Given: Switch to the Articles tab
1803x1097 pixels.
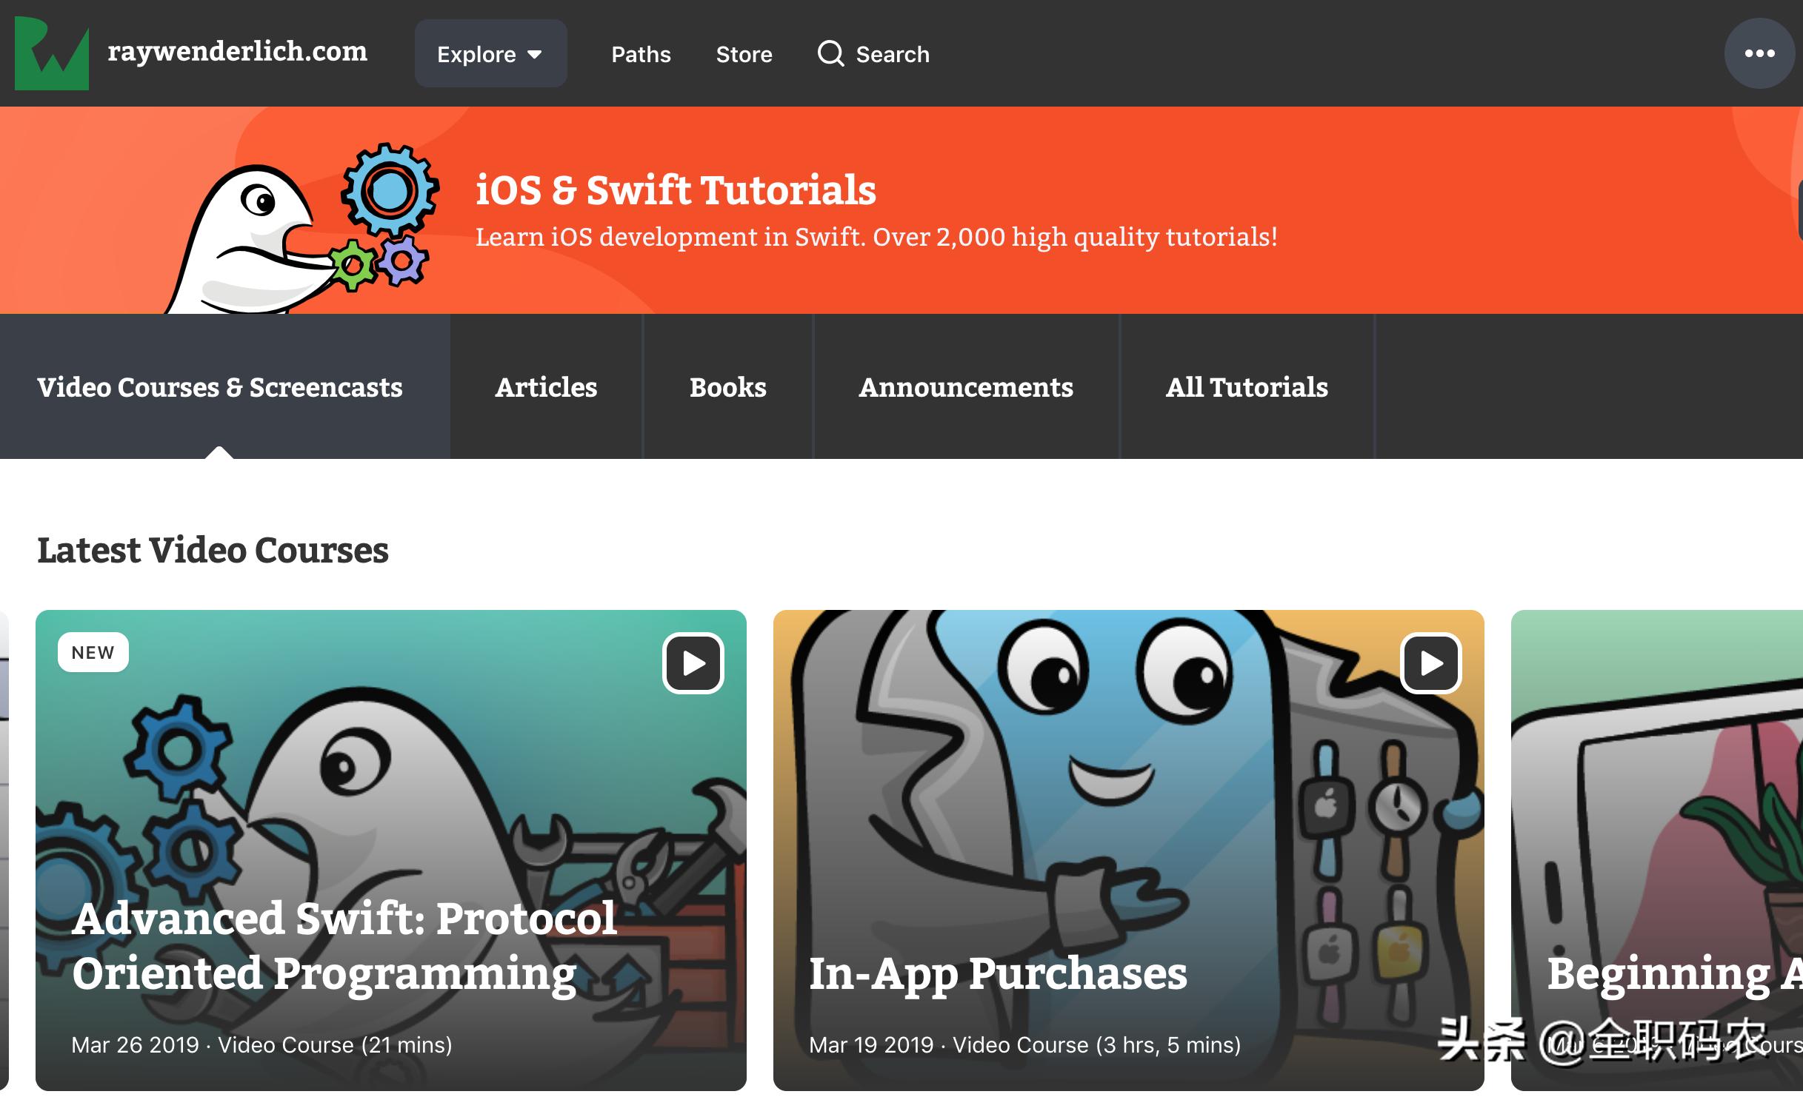Looking at the screenshot, I should [x=546, y=387].
